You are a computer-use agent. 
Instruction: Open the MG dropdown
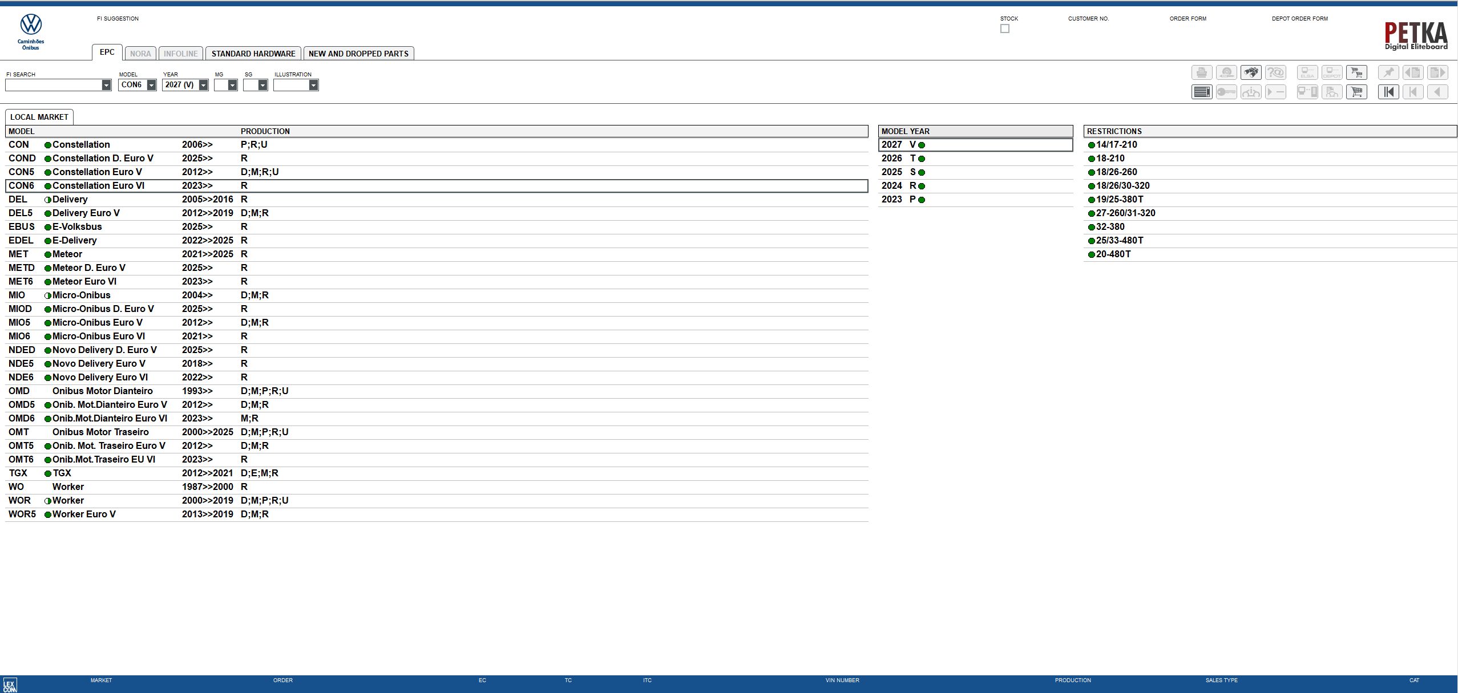point(232,85)
